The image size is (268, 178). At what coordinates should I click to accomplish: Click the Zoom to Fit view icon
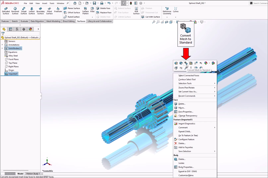[x=154, y=22]
